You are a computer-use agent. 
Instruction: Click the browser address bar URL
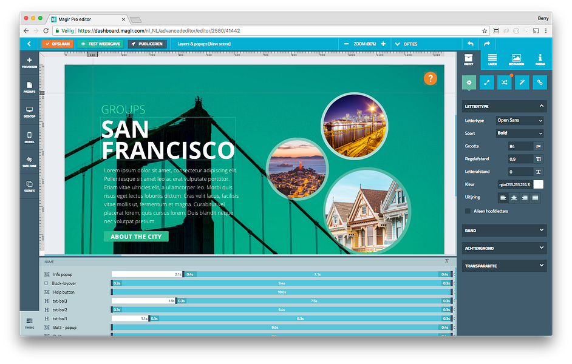(159, 30)
